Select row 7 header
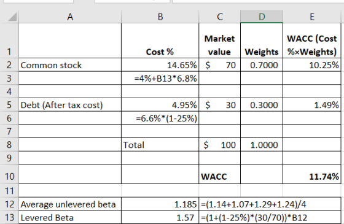This screenshot has width=344, height=224. coord(9,131)
